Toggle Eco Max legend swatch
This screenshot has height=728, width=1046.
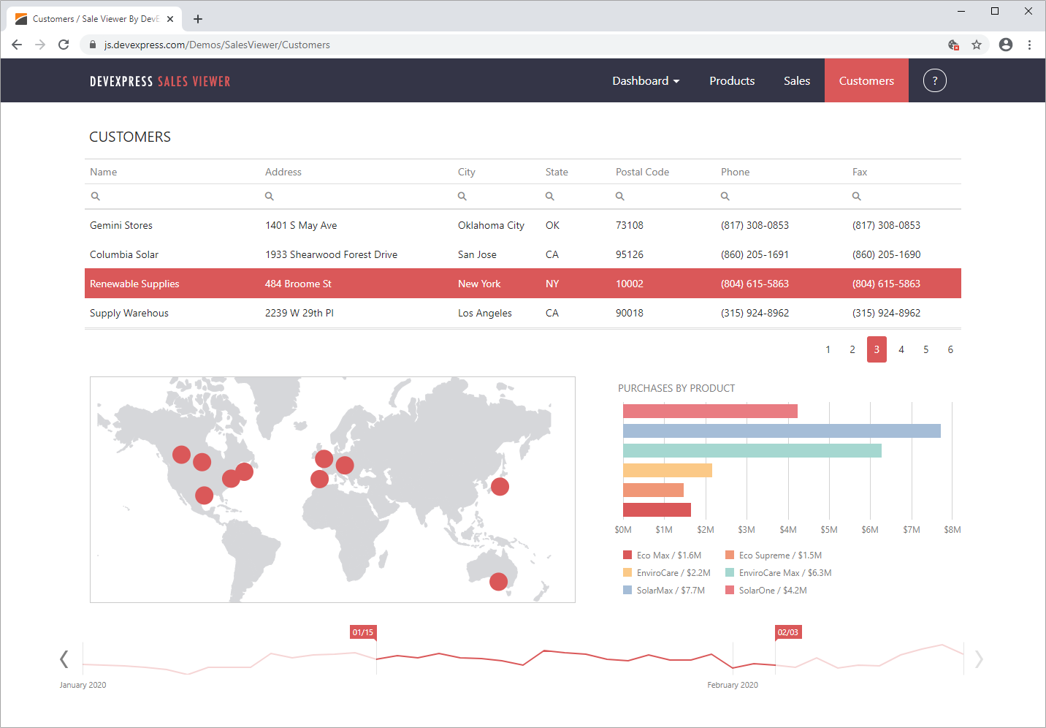point(627,555)
